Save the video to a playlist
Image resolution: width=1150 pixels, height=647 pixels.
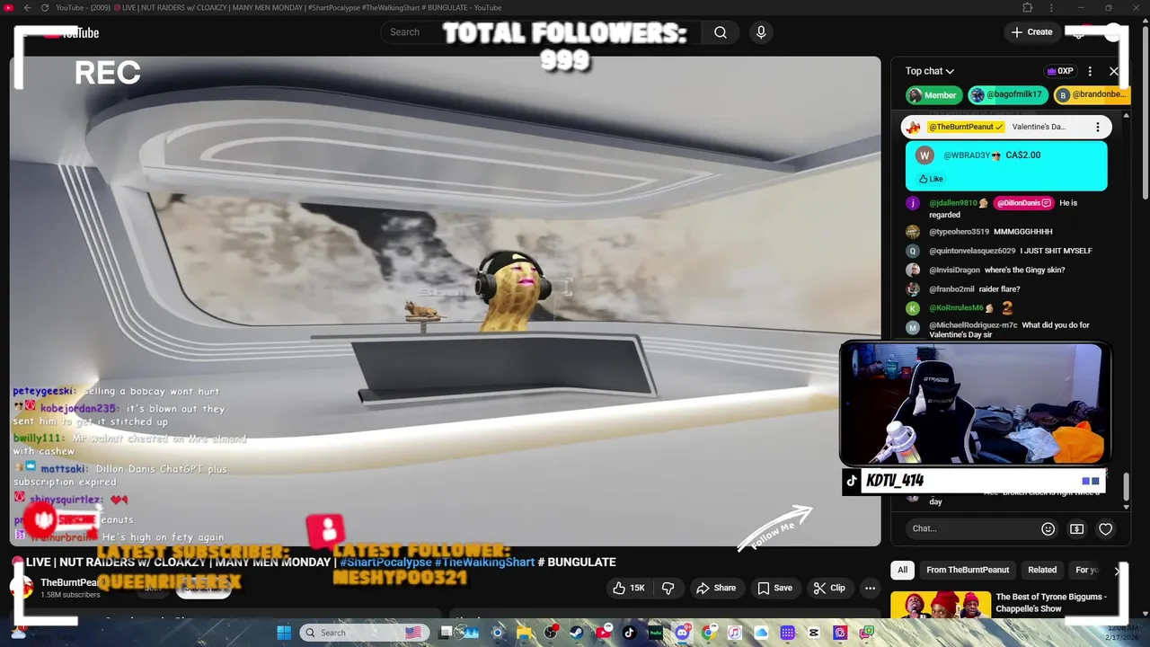click(x=774, y=588)
